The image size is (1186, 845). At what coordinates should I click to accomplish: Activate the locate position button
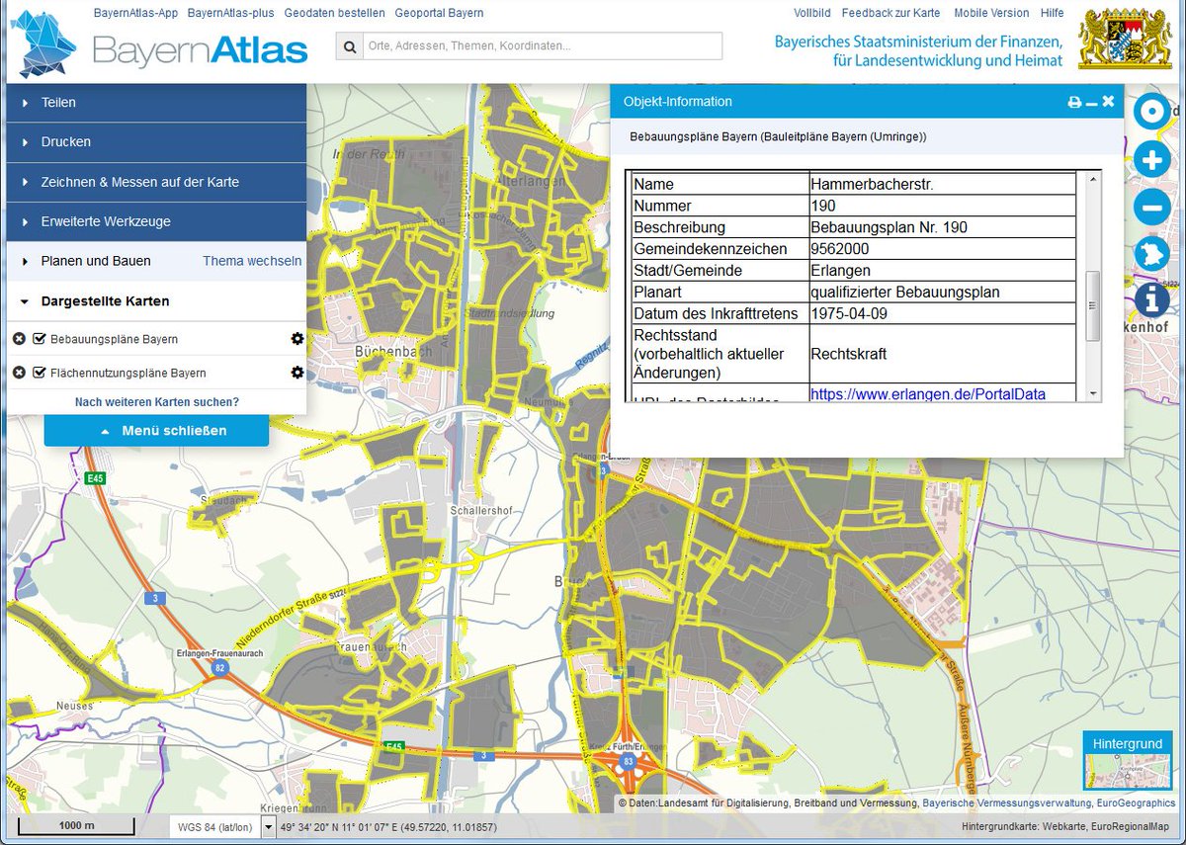click(1151, 112)
